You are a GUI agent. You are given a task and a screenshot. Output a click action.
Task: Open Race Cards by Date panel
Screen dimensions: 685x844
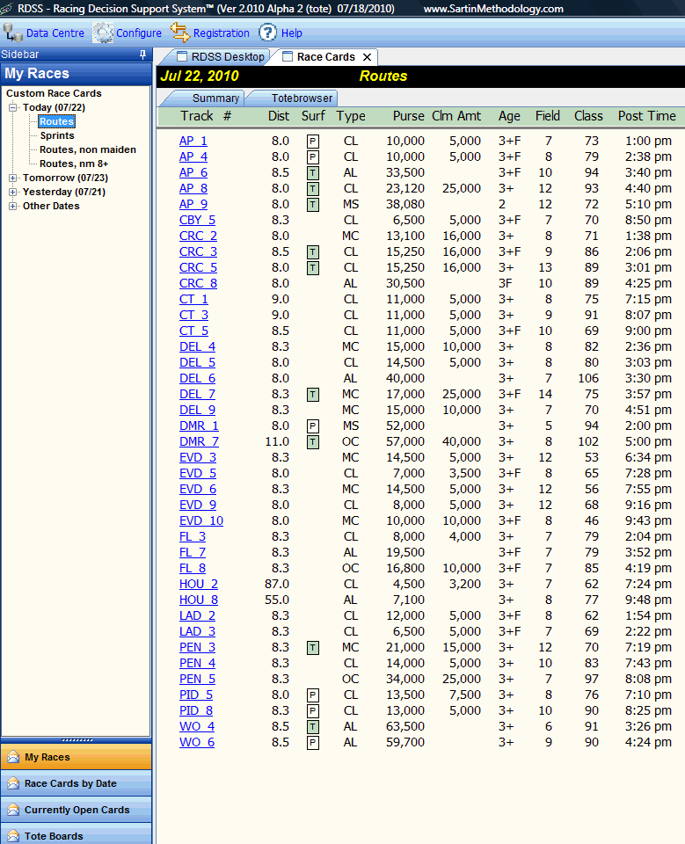76,783
